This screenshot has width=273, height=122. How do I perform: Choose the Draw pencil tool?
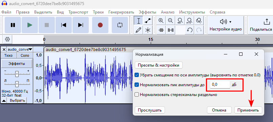point(139,30)
